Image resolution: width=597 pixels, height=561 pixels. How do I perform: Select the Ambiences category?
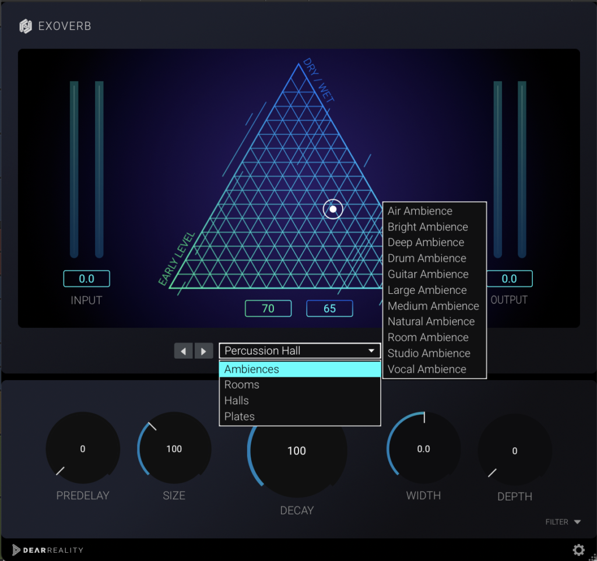pyautogui.click(x=300, y=369)
